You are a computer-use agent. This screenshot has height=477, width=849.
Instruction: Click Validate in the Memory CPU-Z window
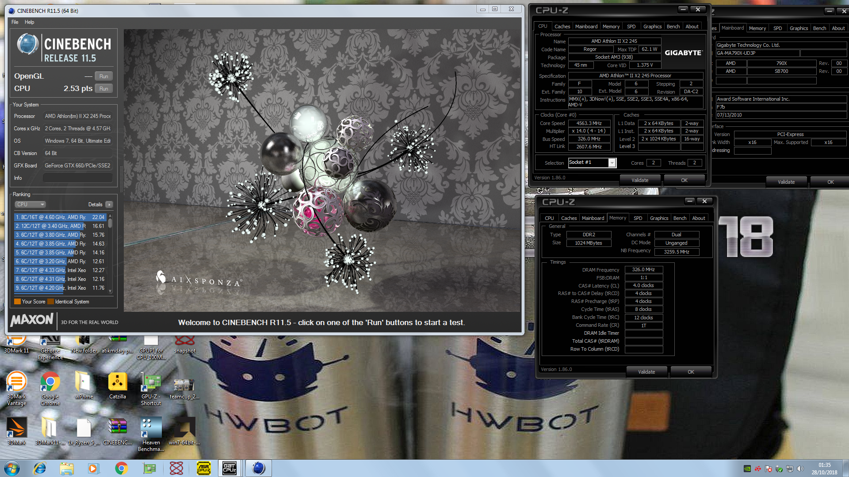[x=646, y=372]
